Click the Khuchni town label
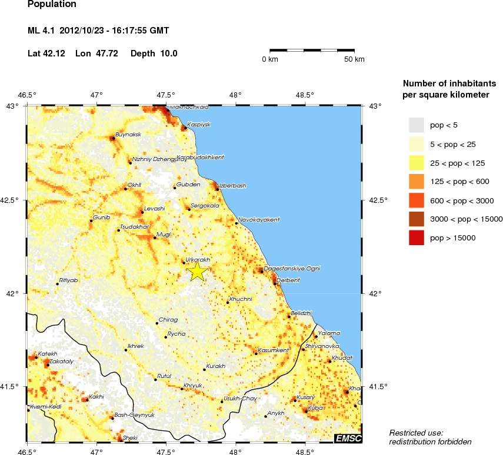Image resolution: width=503 pixels, height=455 pixels. [241, 299]
